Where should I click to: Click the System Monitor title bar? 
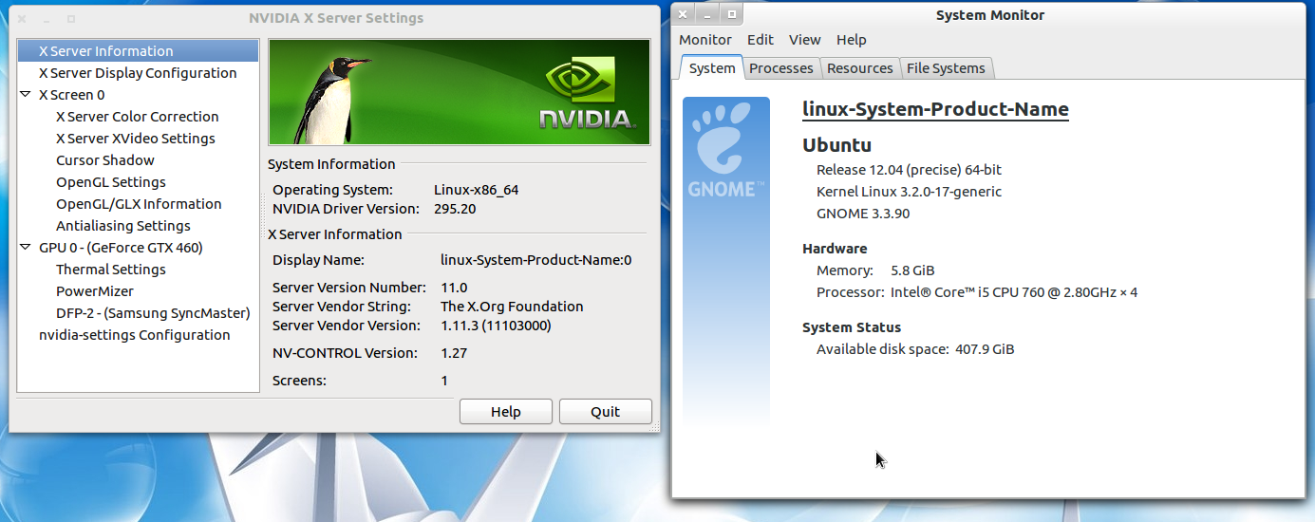[989, 15]
